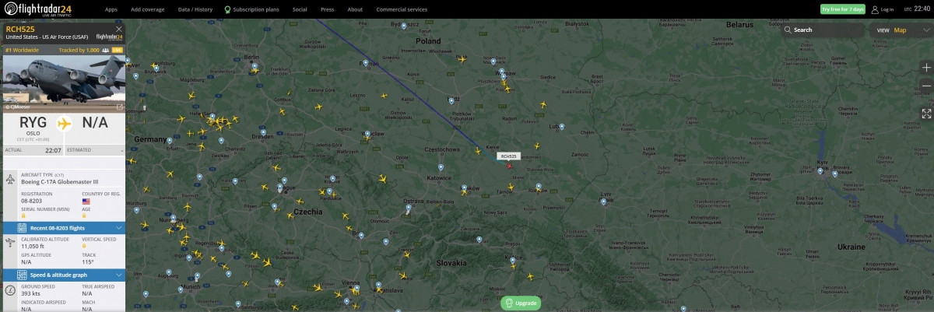The image size is (934, 312).
Task: Collapse the Speed & altitude graph section
Action: click(119, 274)
